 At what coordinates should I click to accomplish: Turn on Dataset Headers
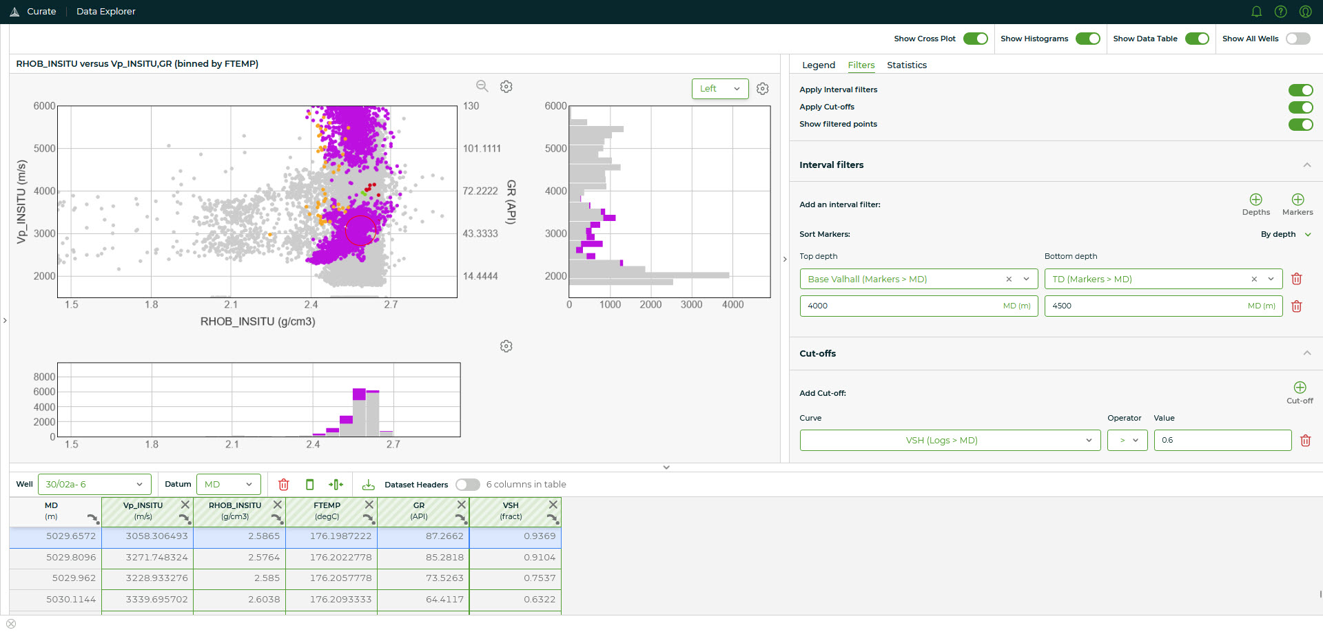click(468, 484)
